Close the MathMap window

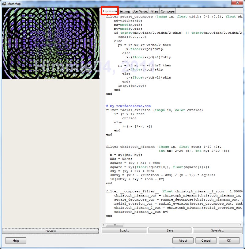click(x=237, y=3)
